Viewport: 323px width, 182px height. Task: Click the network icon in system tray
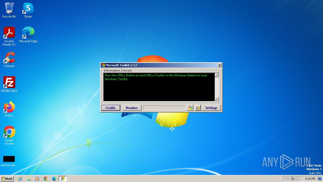tap(293, 179)
